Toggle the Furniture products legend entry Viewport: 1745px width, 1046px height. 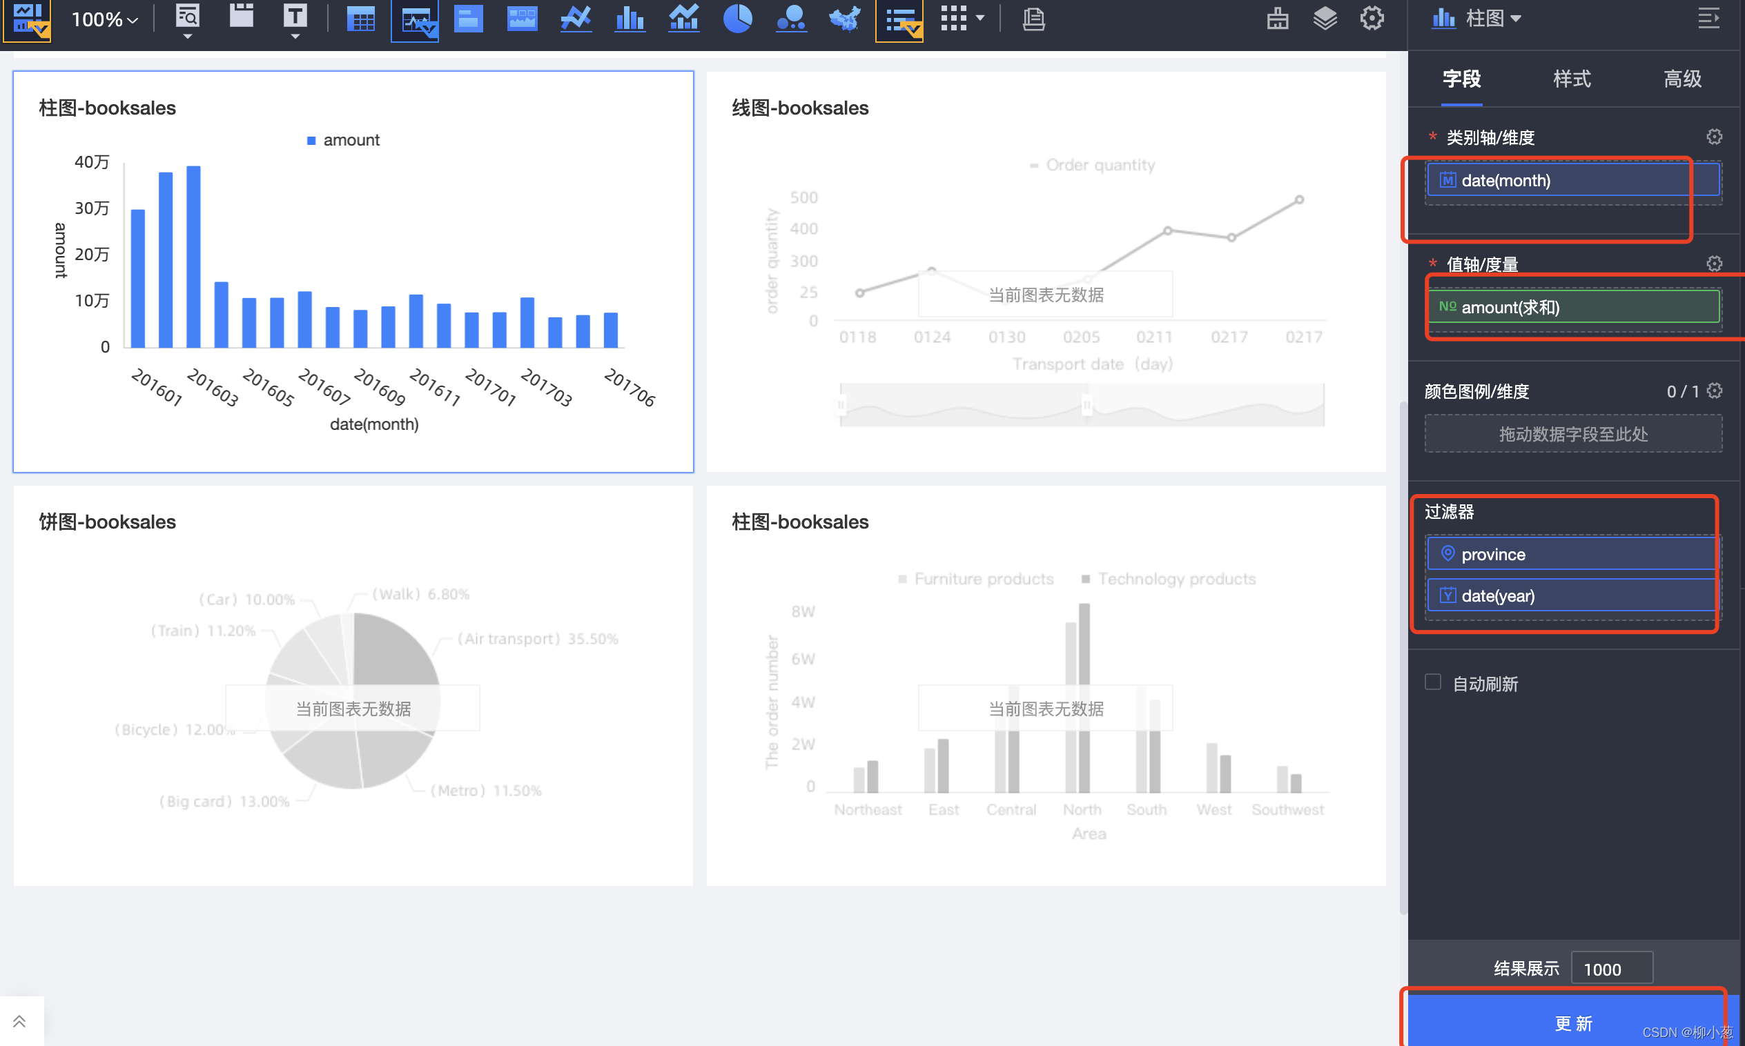976,579
